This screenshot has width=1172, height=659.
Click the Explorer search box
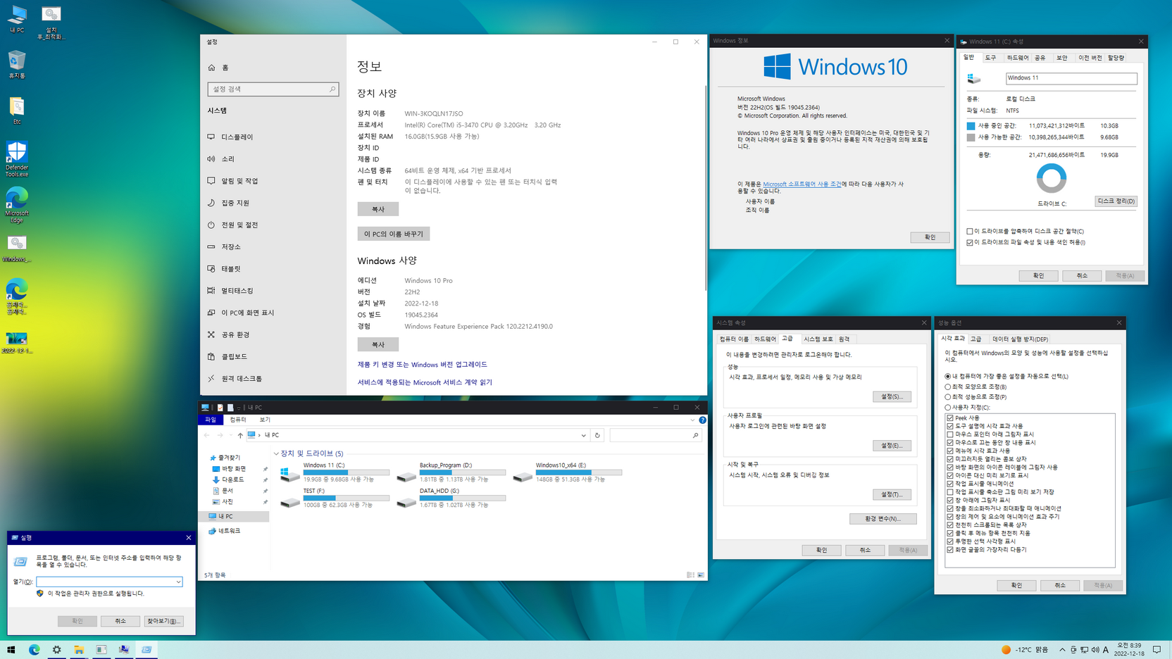655,435
